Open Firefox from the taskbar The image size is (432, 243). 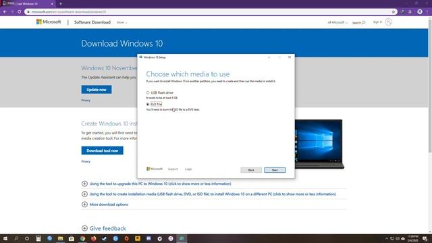[x=93, y=238]
